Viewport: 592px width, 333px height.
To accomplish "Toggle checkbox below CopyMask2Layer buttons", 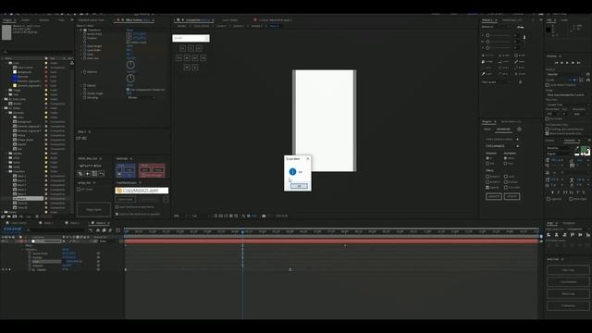I will tap(117, 207).
